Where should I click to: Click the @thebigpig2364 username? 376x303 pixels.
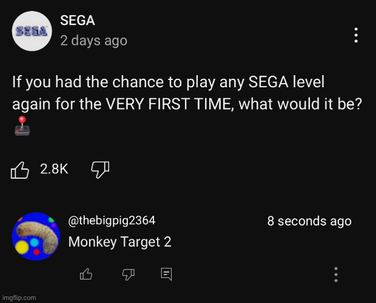click(112, 221)
